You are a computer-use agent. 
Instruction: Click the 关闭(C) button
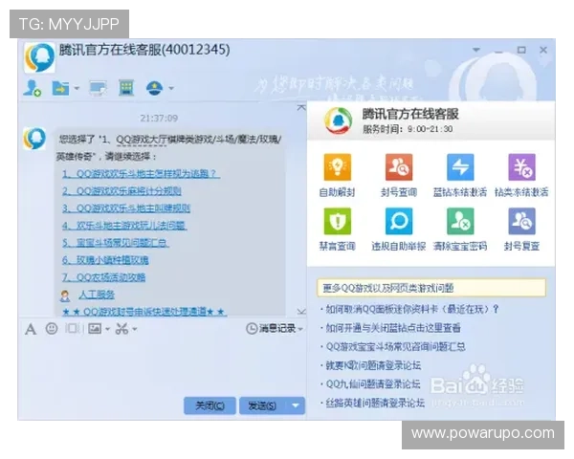(x=210, y=405)
